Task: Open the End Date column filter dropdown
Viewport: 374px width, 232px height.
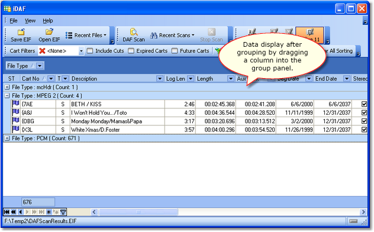Action: 347,79
